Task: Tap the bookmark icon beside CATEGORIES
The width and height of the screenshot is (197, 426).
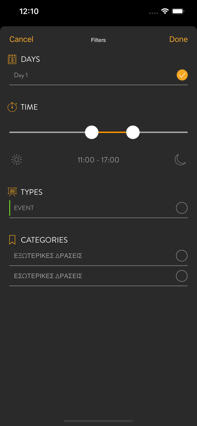Action: pos(12,240)
